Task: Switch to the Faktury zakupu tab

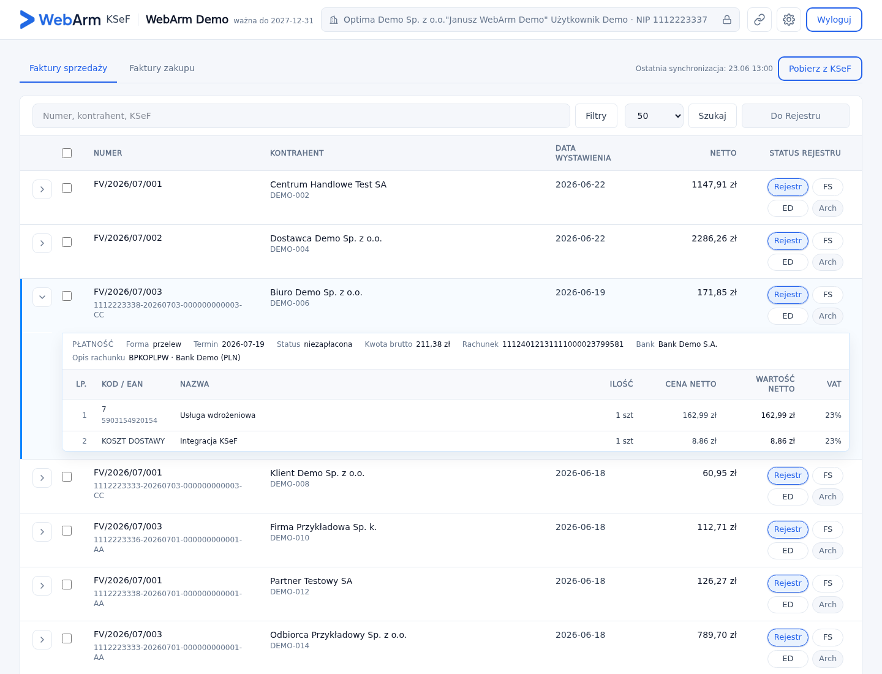Action: [162, 68]
